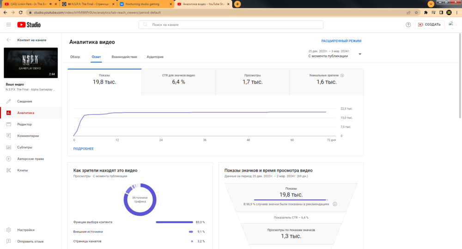Switch to the Аудитория tab
The width and height of the screenshot is (462, 249).
pyautogui.click(x=155, y=57)
